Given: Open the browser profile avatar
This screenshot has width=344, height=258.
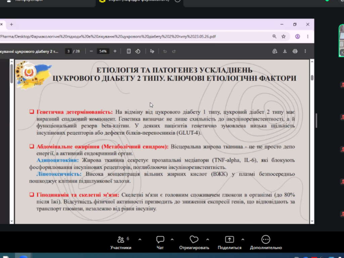Looking at the screenshot, I should (x=298, y=36).
